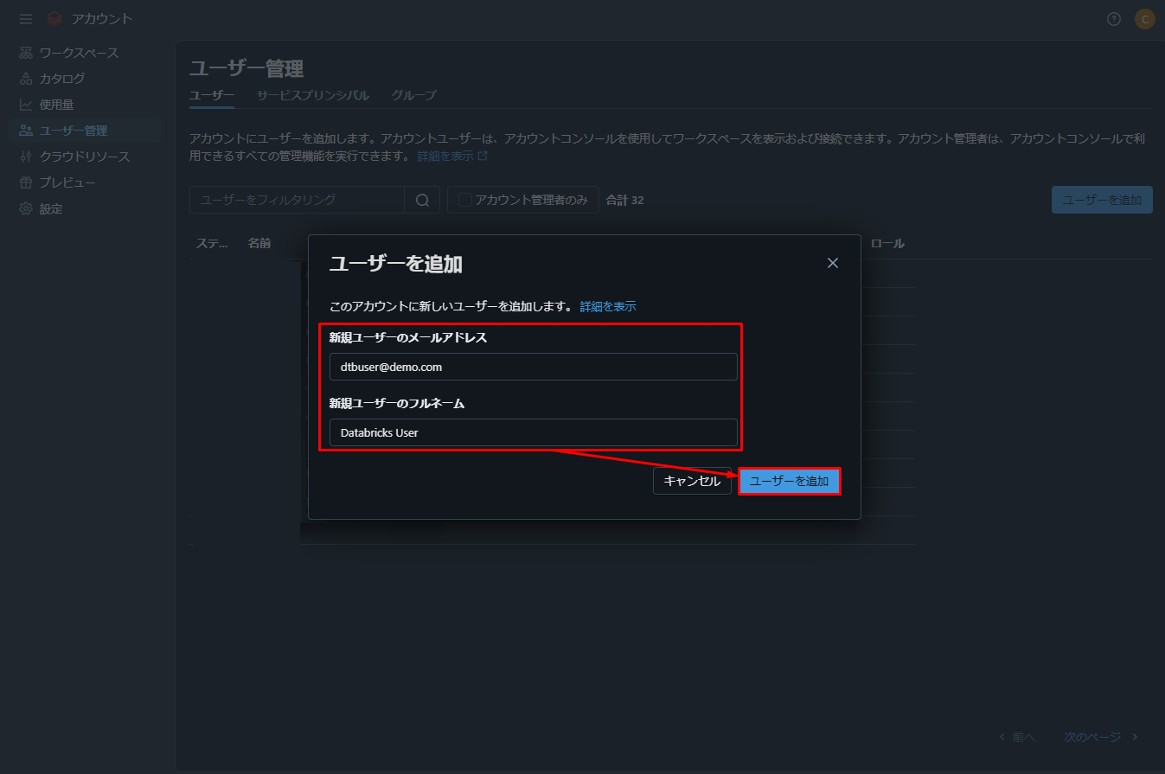
Task: Click the Databricks logo icon
Action: point(55,19)
